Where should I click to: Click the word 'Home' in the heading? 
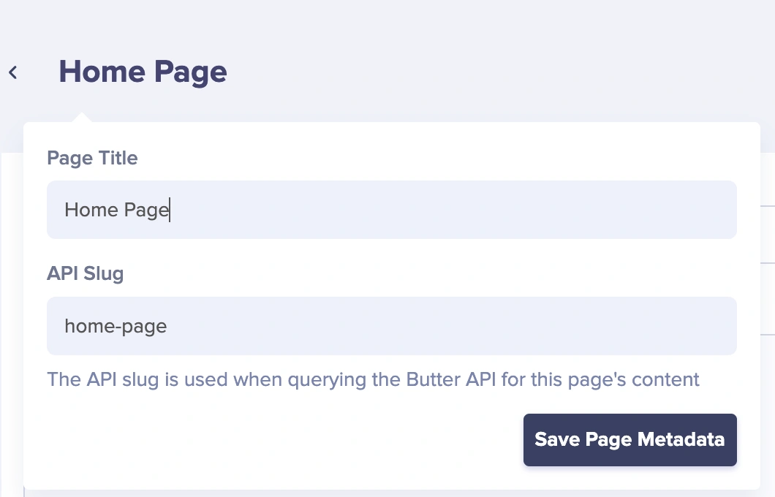pos(102,72)
